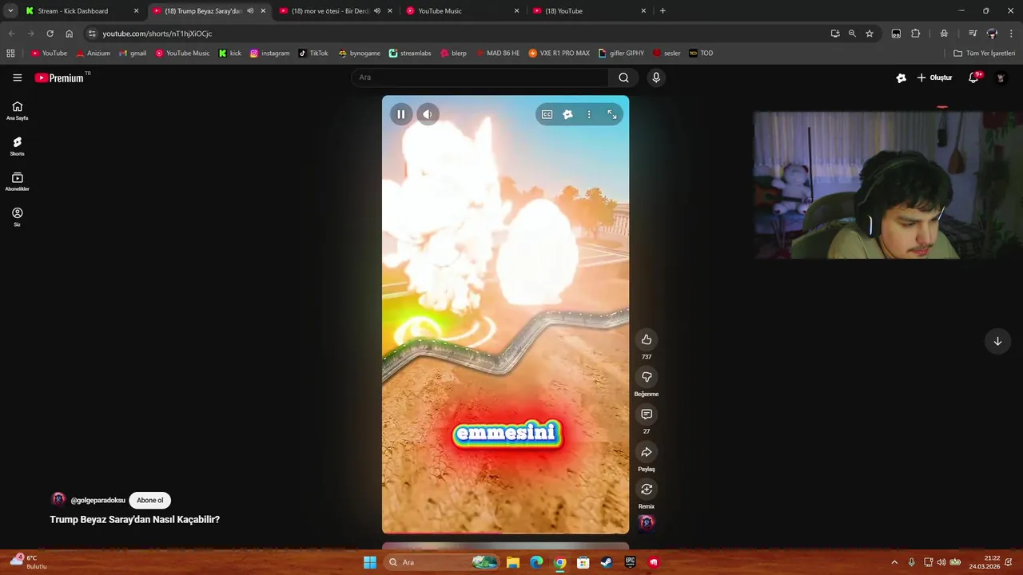Image resolution: width=1023 pixels, height=575 pixels.
Task: Open the tab search dropdown arrow
Action: pyautogui.click(x=10, y=11)
